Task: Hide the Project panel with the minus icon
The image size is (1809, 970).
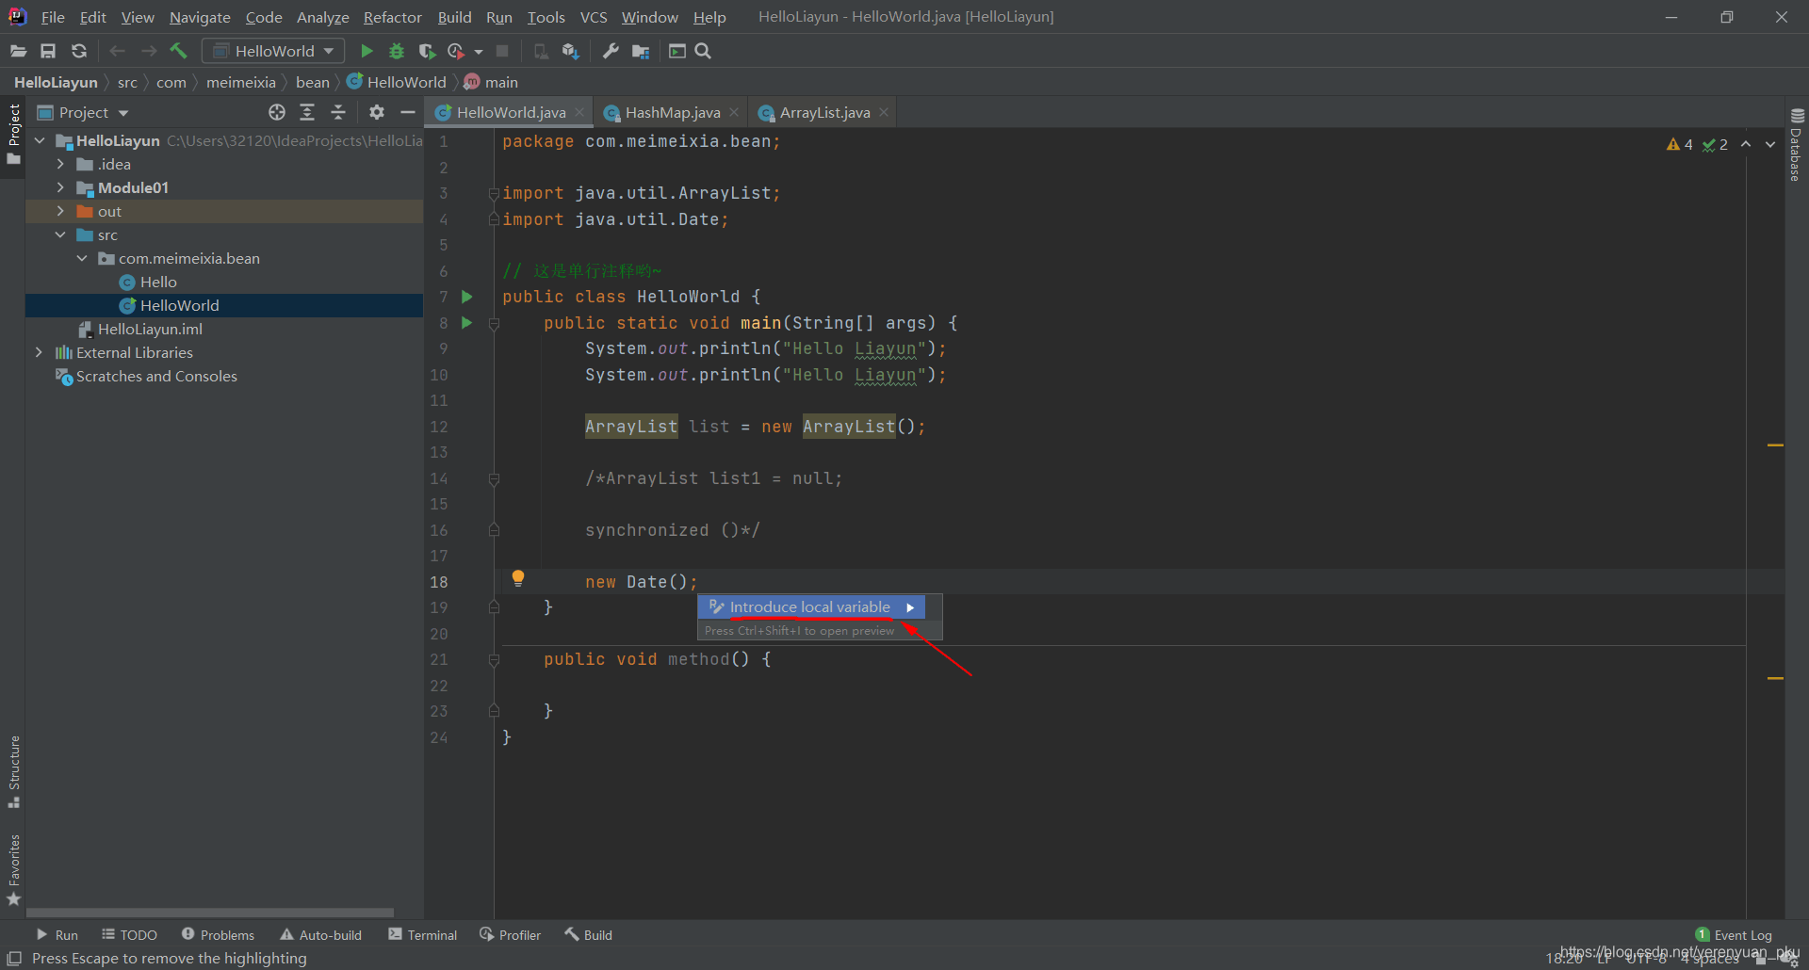Action: click(x=407, y=112)
